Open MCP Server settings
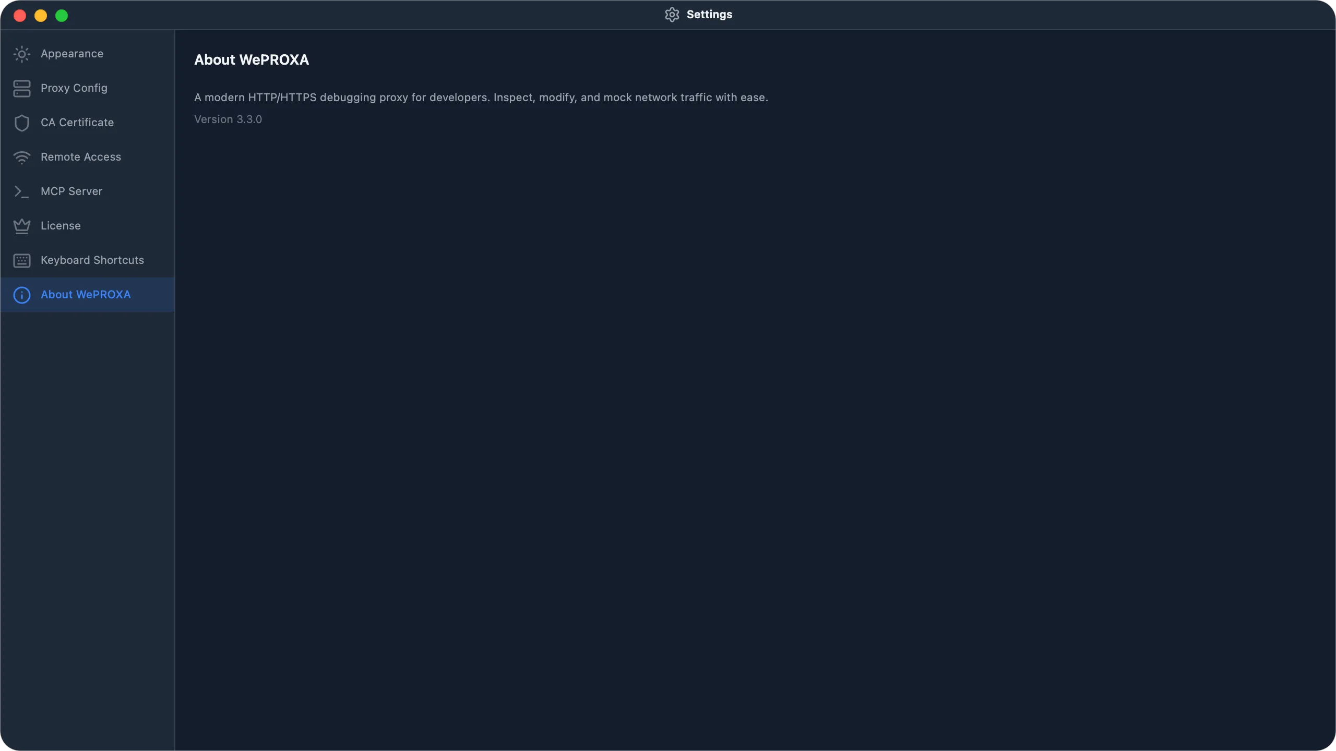Screen dimensions: 1336x751 88,192
